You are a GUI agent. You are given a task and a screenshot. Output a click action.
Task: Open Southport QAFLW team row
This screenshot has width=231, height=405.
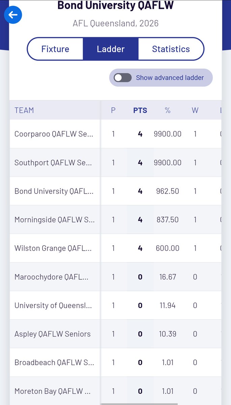tap(54, 163)
